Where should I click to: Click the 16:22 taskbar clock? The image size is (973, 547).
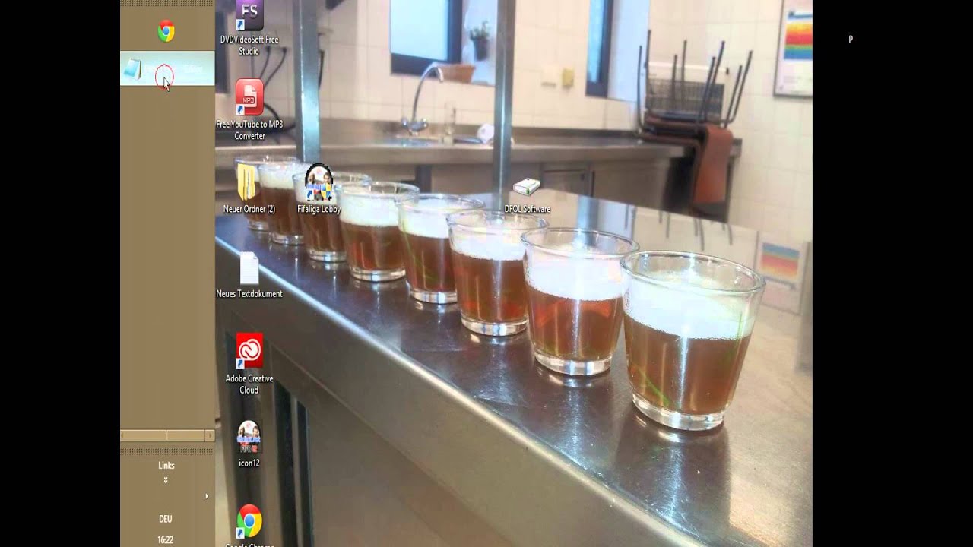166,540
